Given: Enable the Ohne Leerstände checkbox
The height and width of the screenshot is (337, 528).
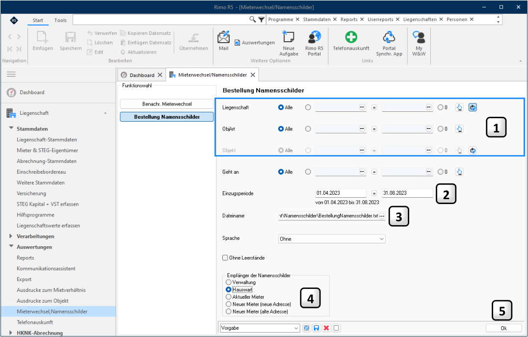Looking at the screenshot, I should 243,258.
